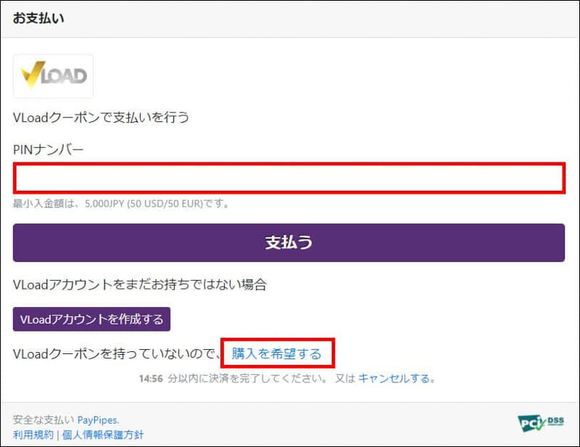Click the VLoadクーポンを持っていないので text
Viewport: 580px width, 447px height.
coord(116,354)
